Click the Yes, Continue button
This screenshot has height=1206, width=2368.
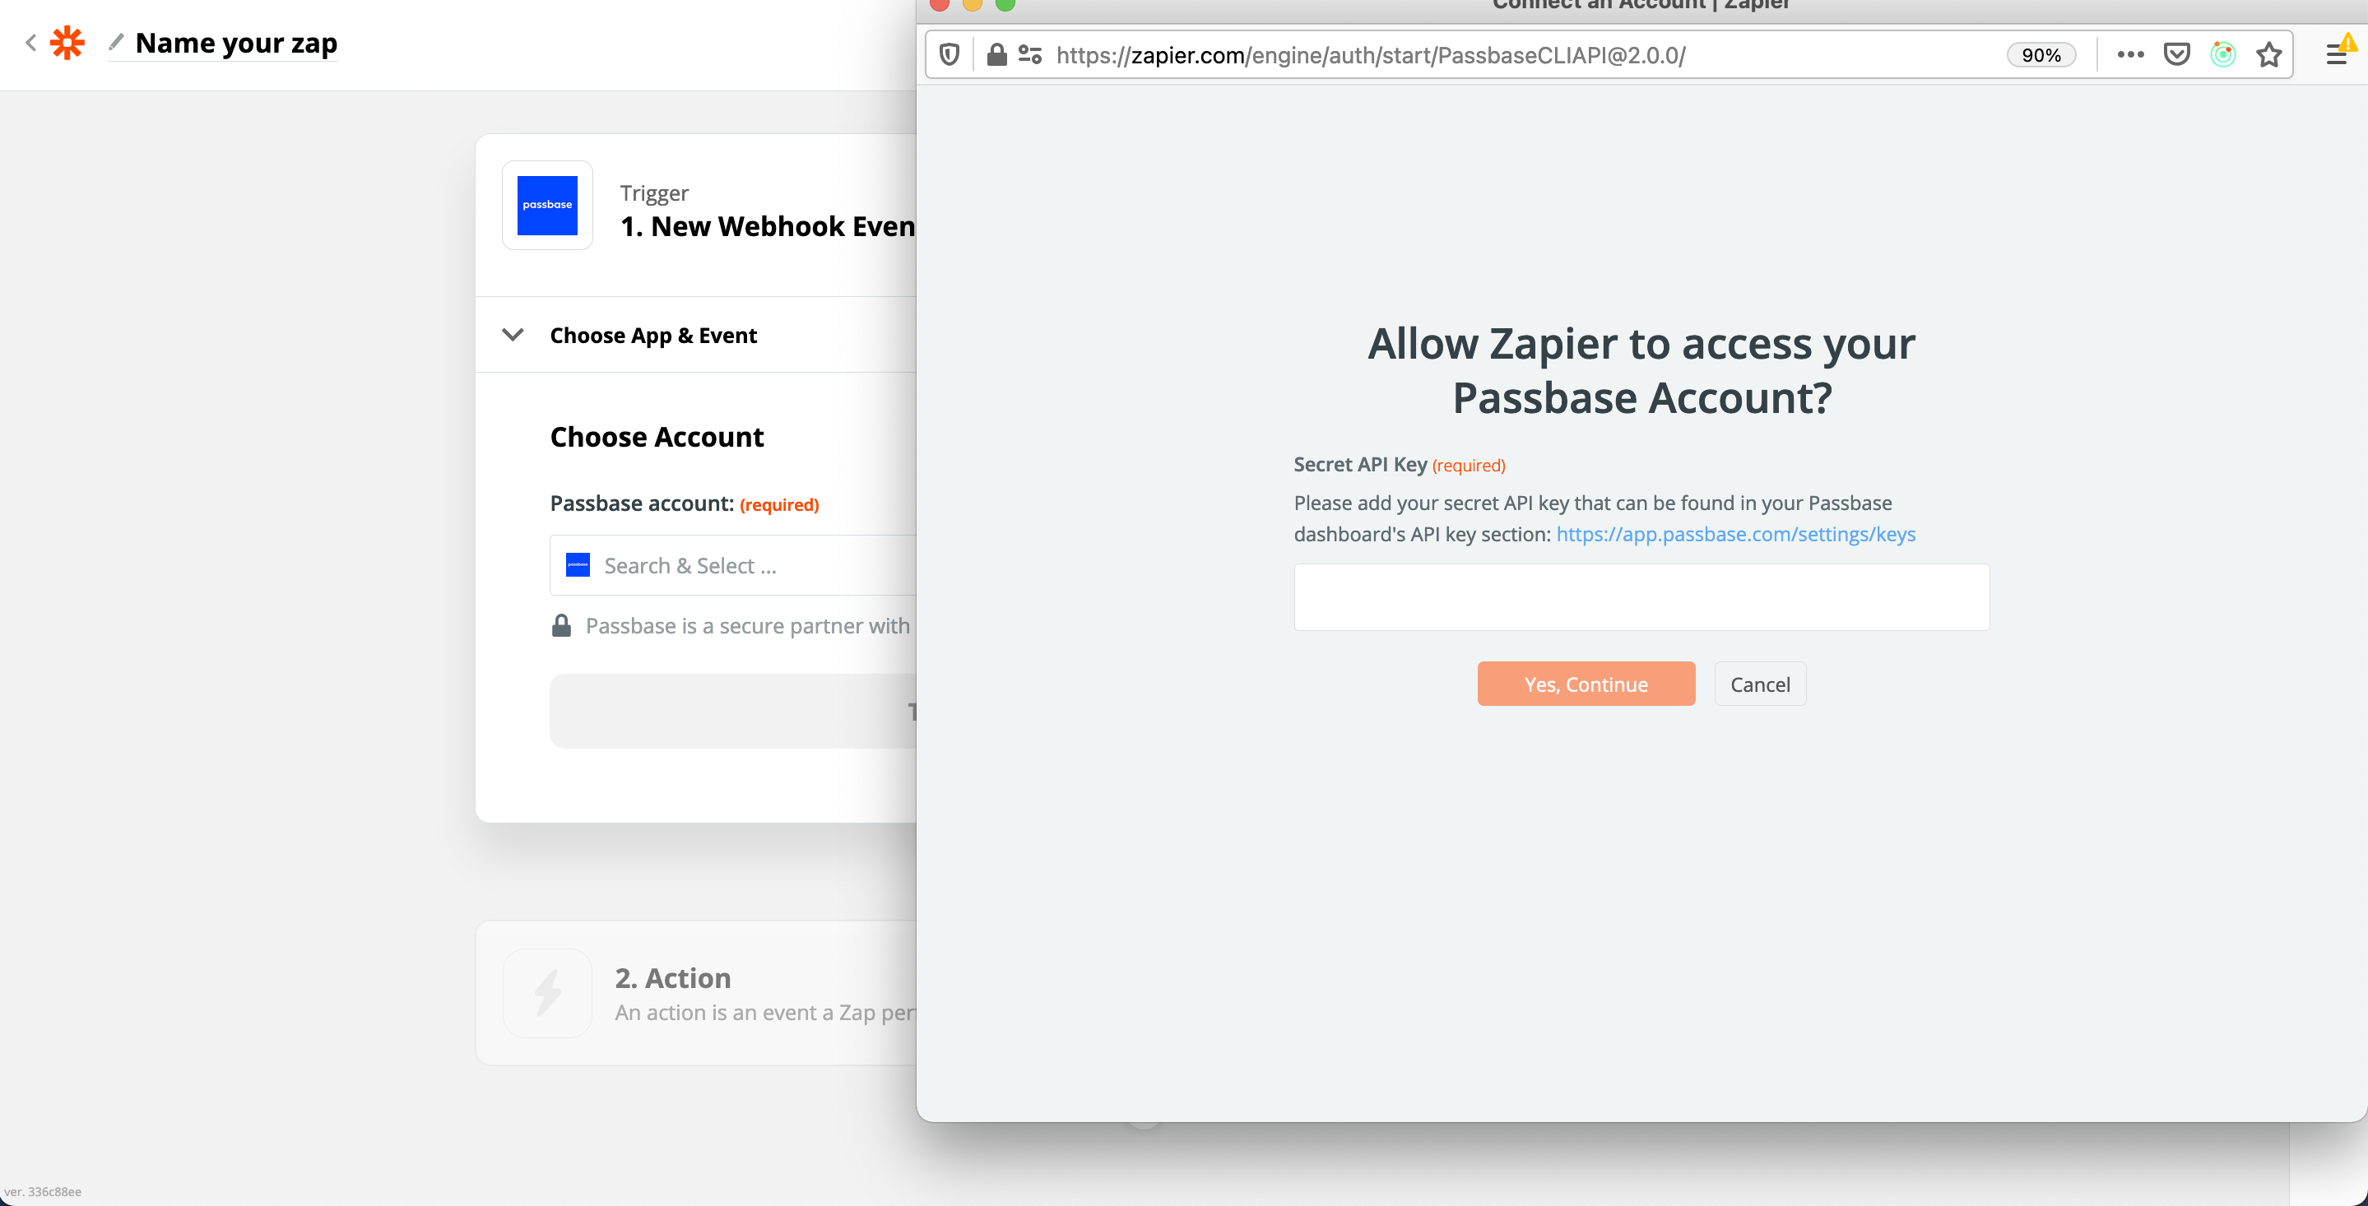tap(1585, 684)
